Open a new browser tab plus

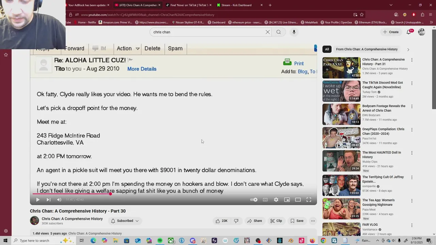[x=270, y=5]
